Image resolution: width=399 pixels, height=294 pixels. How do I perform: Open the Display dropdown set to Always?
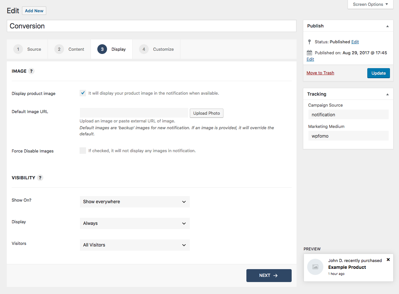(135, 223)
